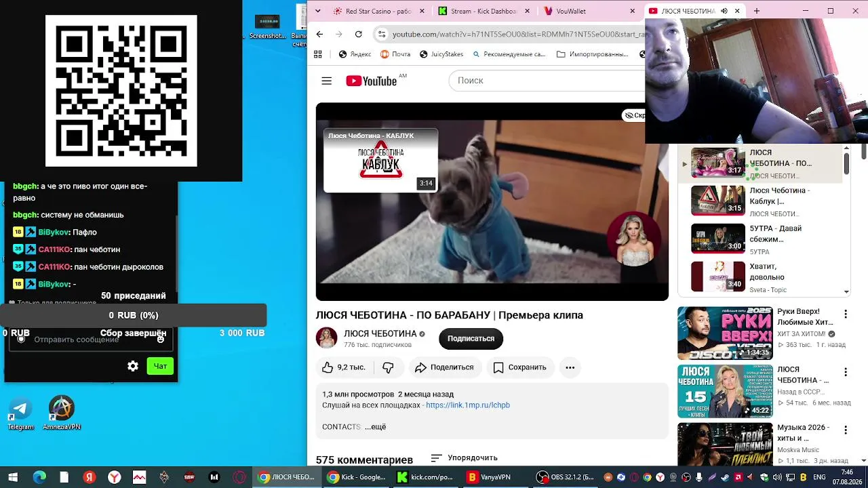Viewport: 868px width, 488px height.
Task: Open the taskbar clock showing 7:46
Action: click(847, 477)
